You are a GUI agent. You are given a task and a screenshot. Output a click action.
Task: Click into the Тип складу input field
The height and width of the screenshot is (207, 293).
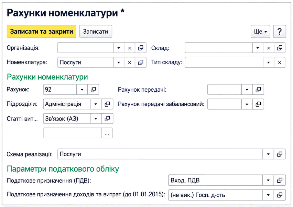224,62
